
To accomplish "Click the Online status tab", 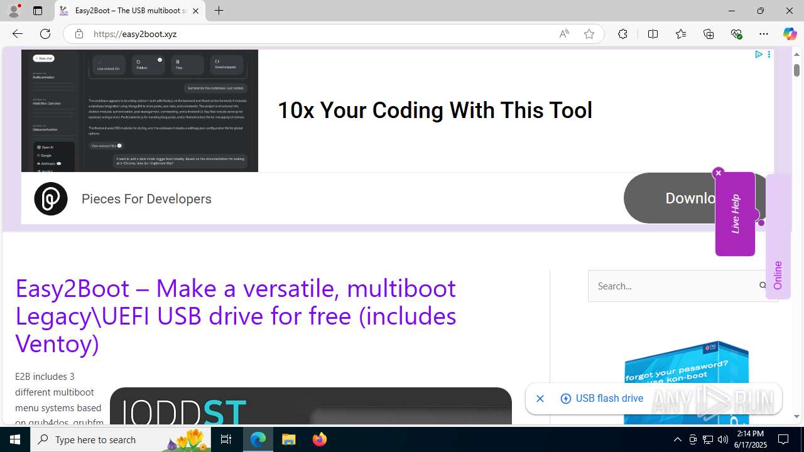I will [778, 236].
